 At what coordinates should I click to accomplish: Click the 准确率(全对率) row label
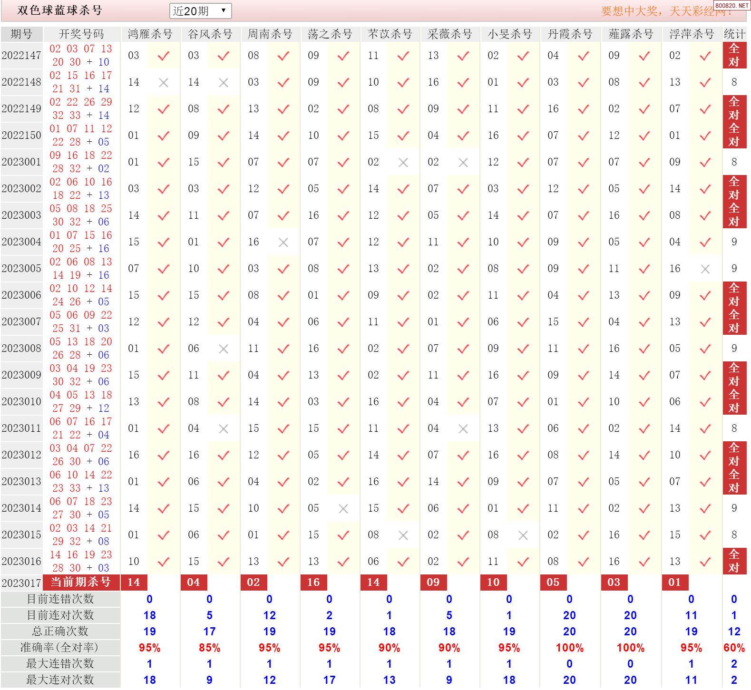pyautogui.click(x=60, y=648)
